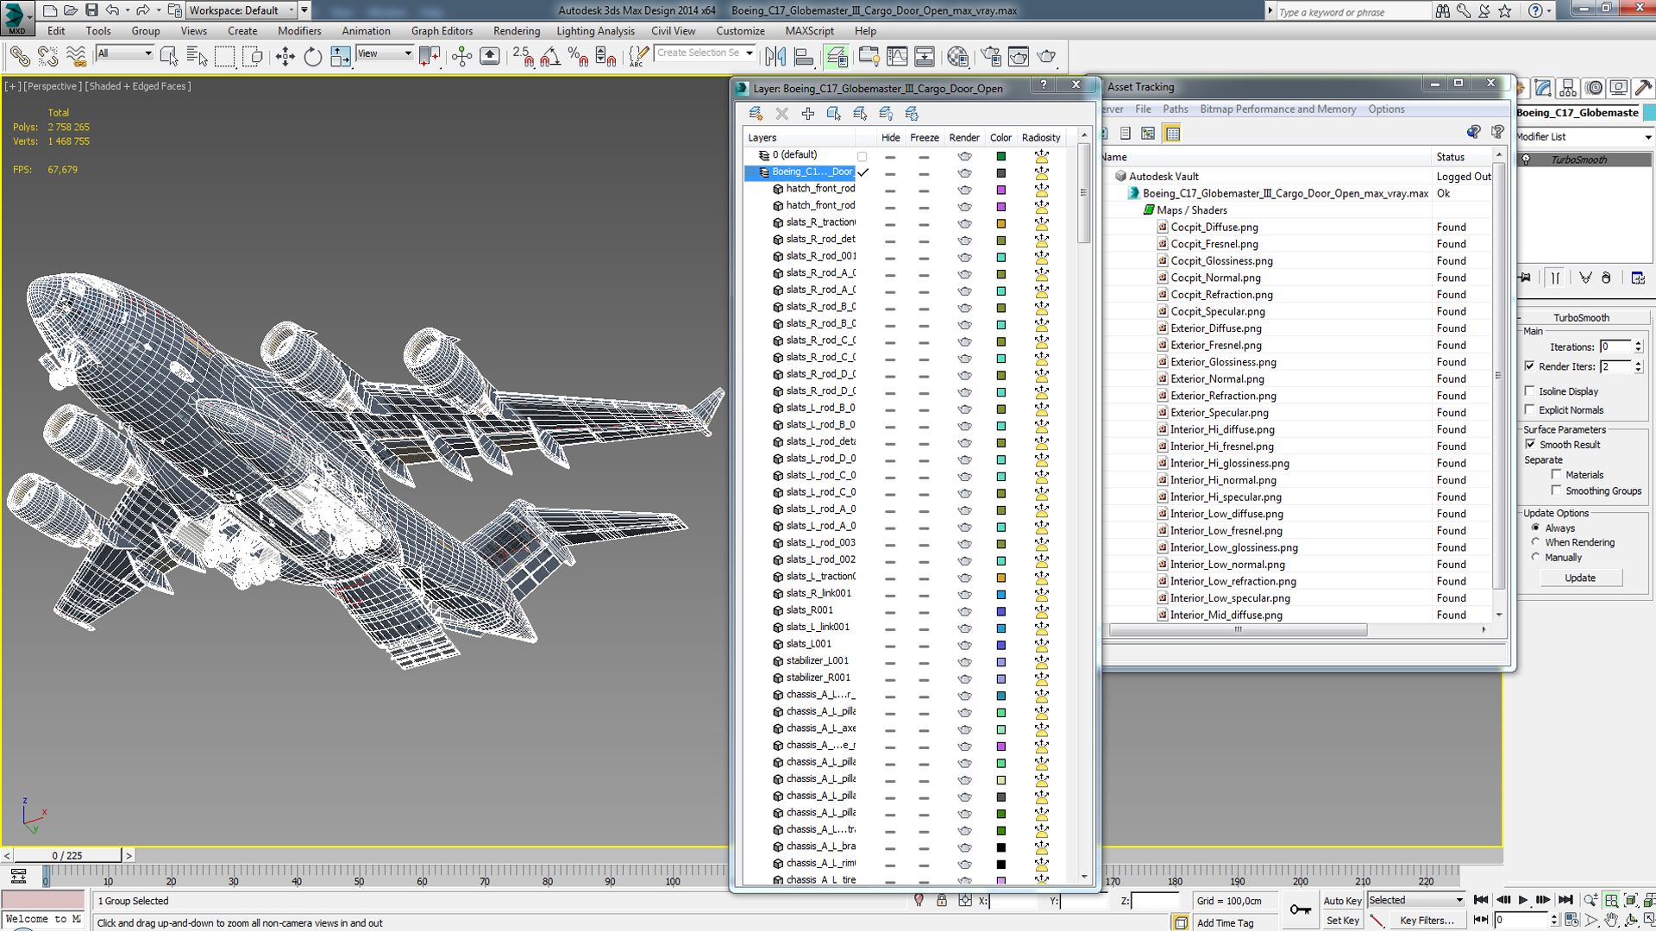Toggle render visibility of 0 (default) layer

pos(964,156)
